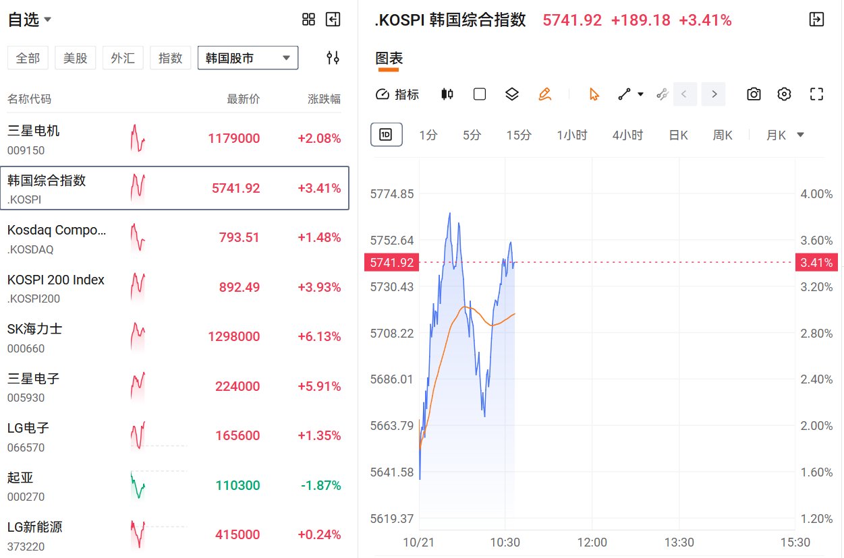Select the 全部 filter tab
This screenshot has width=844, height=558.
pos(28,58)
